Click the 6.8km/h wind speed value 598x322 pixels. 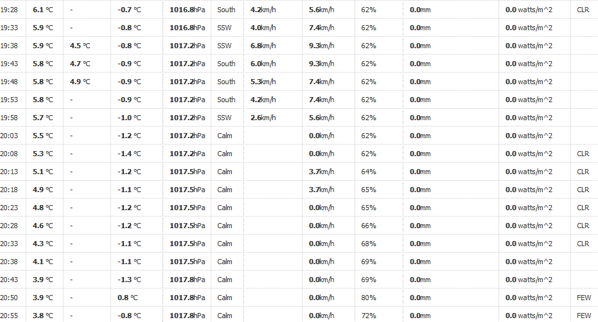click(263, 46)
